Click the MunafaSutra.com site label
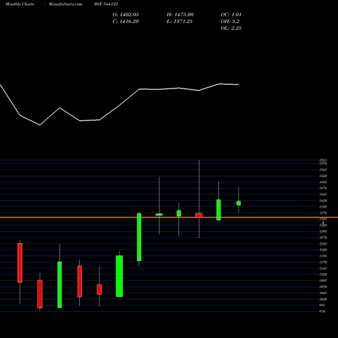338x338 pixels. click(x=66, y=4)
